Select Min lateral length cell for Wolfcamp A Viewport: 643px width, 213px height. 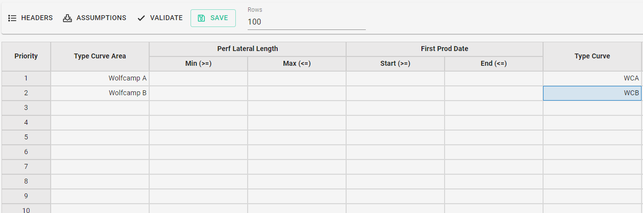[198, 79]
